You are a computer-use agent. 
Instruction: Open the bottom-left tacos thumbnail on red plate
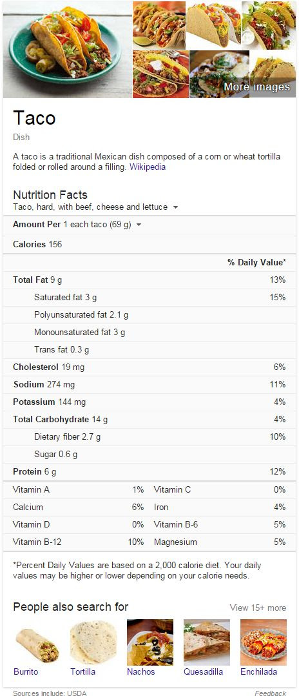click(x=160, y=74)
